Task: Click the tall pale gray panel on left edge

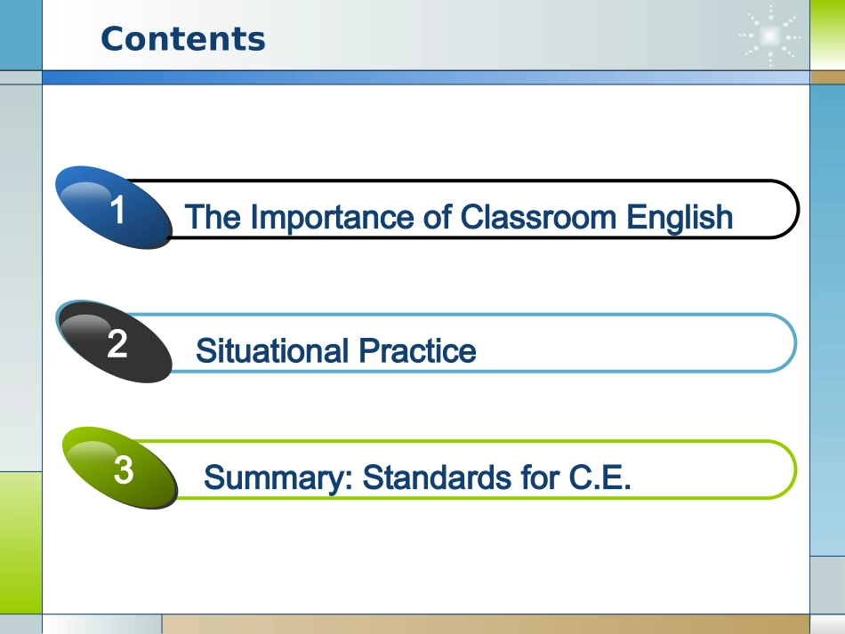Action: (x=20, y=276)
